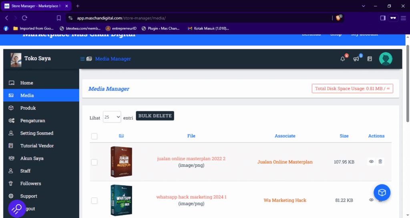Reload the page with the refresh icon

pos(24,18)
